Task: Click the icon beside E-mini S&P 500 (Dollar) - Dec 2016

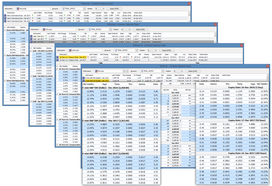Action: [83, 77]
